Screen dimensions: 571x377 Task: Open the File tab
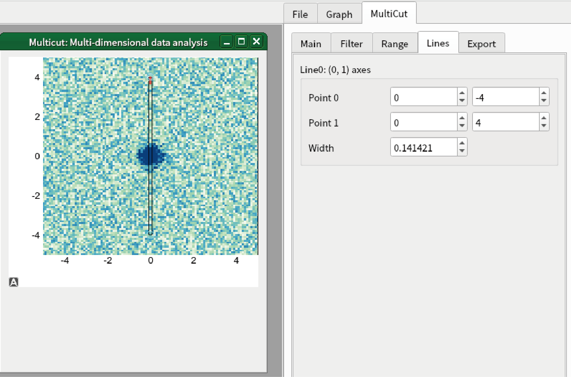[300, 14]
